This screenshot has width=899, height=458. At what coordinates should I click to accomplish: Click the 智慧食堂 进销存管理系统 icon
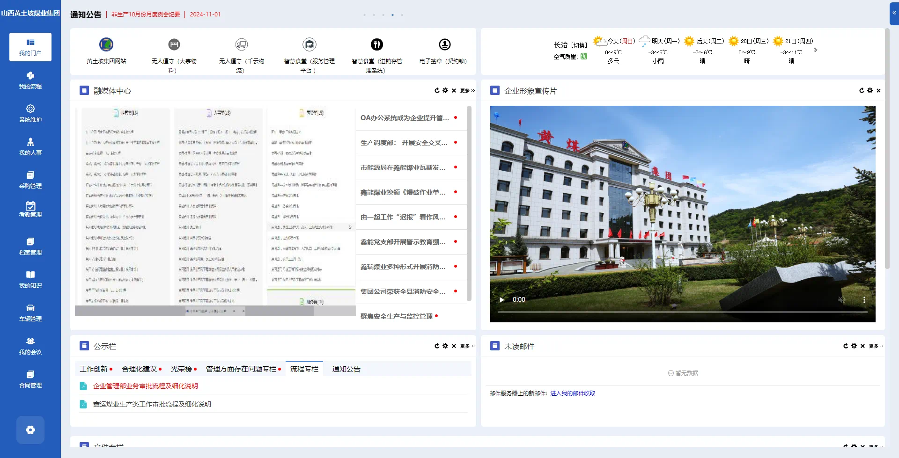[377, 45]
